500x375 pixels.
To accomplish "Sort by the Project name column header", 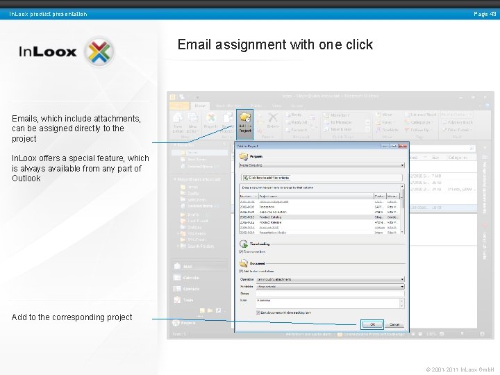I will pyautogui.click(x=316, y=197).
